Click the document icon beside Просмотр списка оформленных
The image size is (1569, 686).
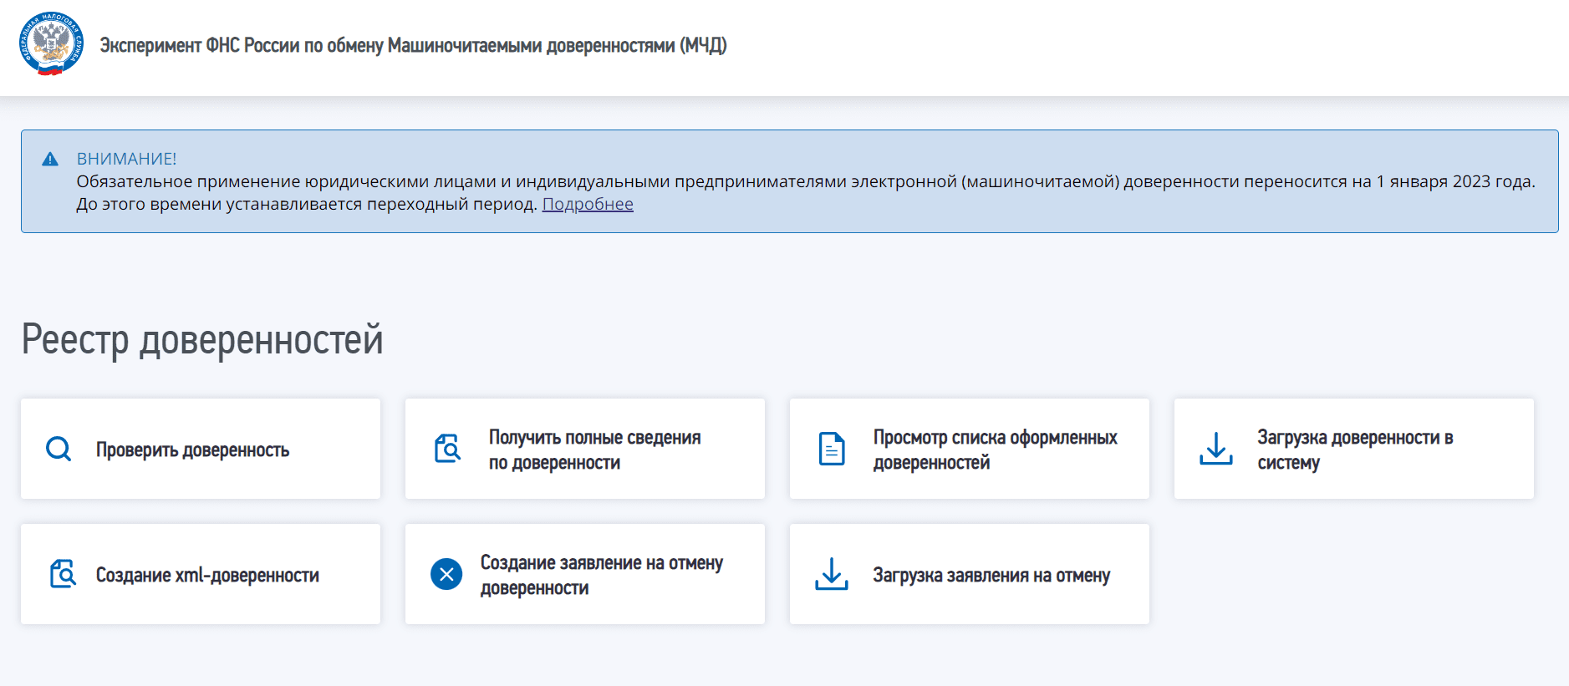tap(831, 449)
